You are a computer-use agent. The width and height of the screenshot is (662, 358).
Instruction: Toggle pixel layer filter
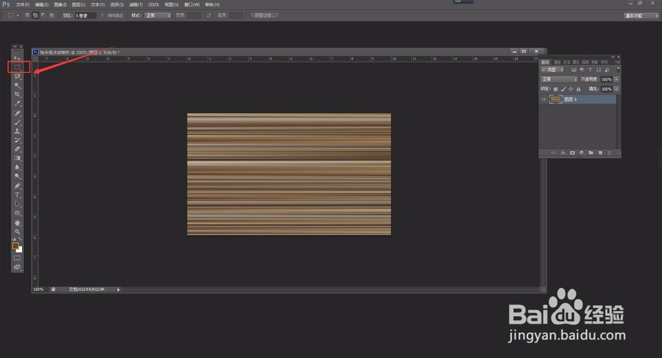point(573,69)
